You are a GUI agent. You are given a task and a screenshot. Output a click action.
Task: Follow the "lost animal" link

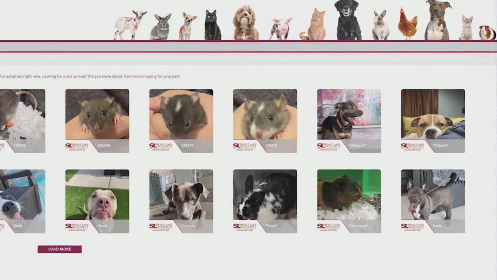[75, 77]
